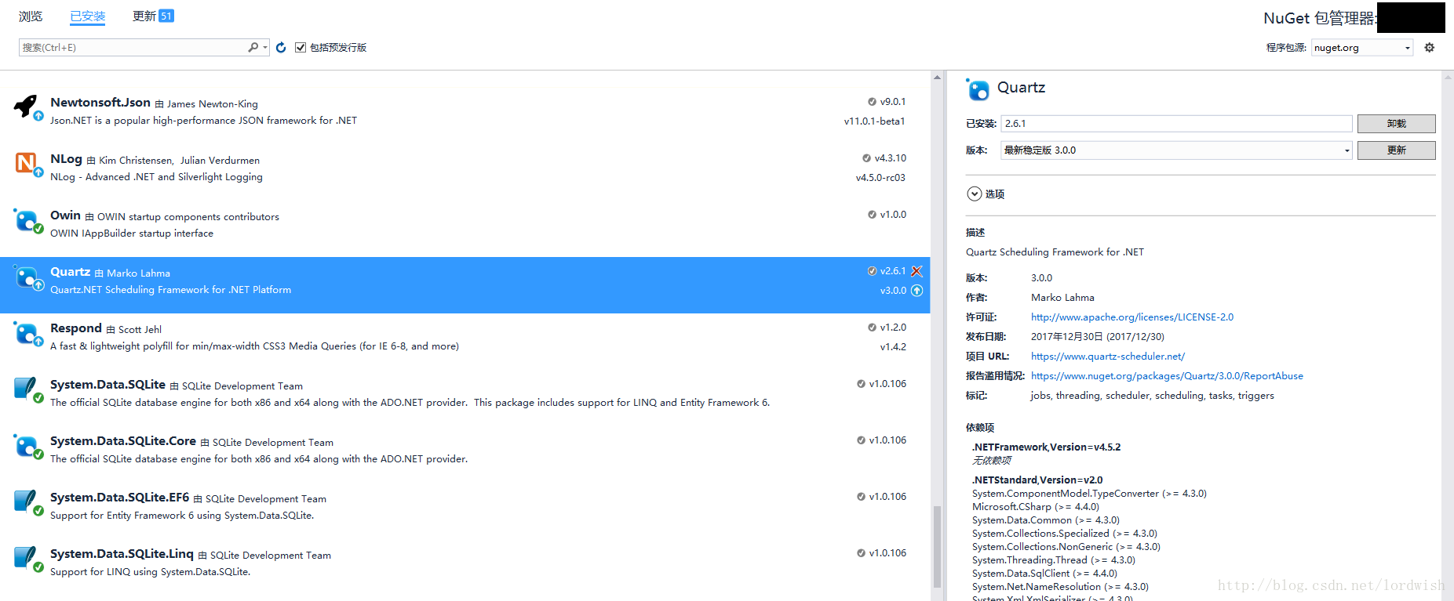Click the refresh icon next to search

click(281, 48)
